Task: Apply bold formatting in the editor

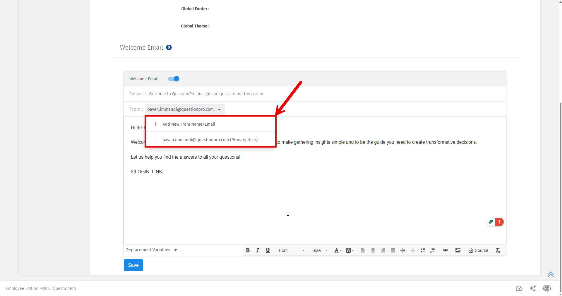Action: (x=248, y=250)
